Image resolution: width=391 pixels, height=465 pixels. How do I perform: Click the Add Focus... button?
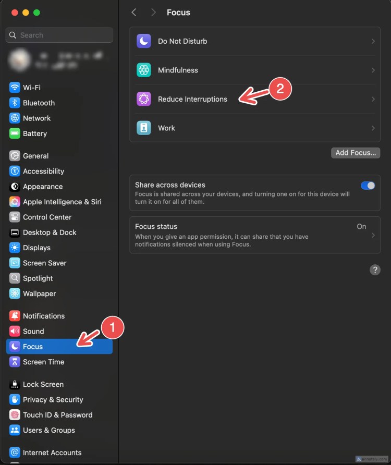click(356, 153)
